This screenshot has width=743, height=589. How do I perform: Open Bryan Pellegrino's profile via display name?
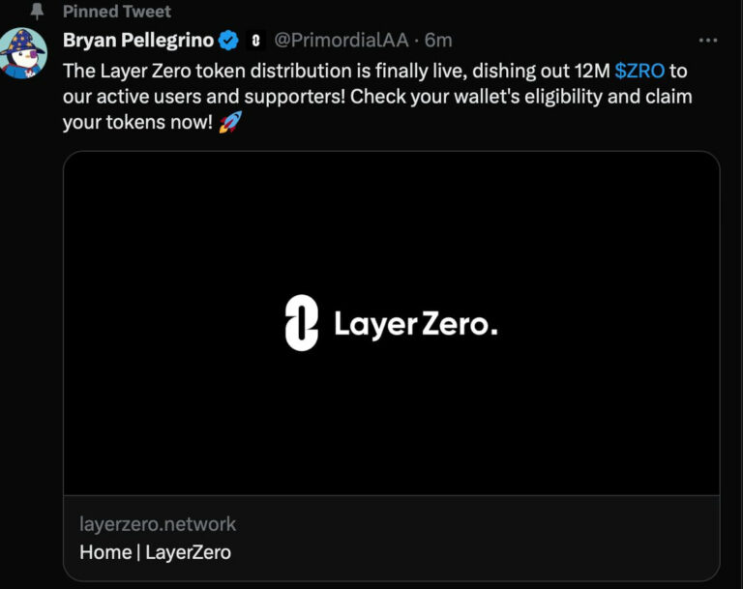coord(138,41)
